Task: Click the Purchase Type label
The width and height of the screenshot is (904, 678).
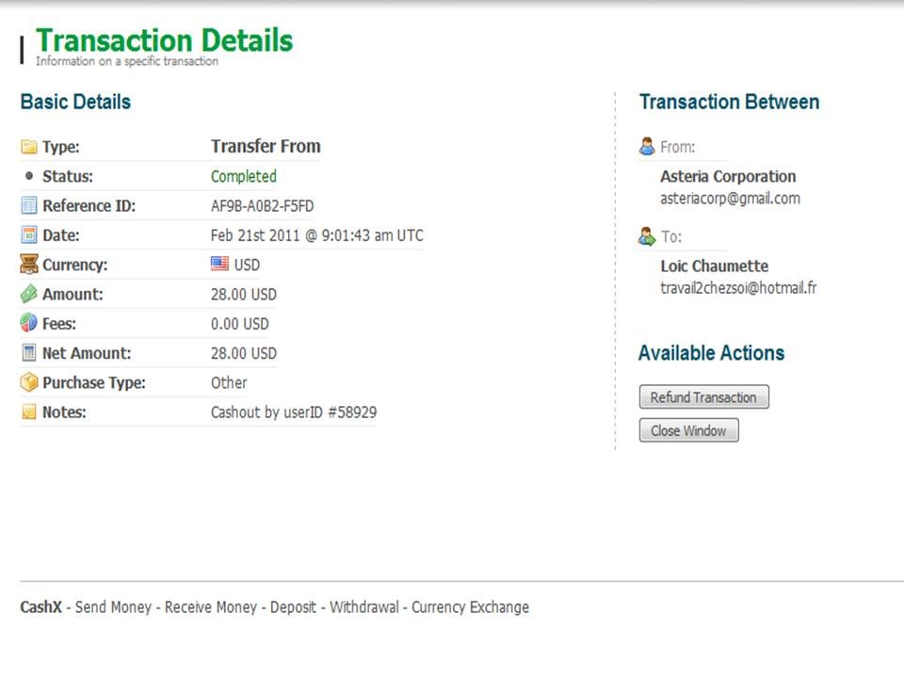Action: pos(94,383)
